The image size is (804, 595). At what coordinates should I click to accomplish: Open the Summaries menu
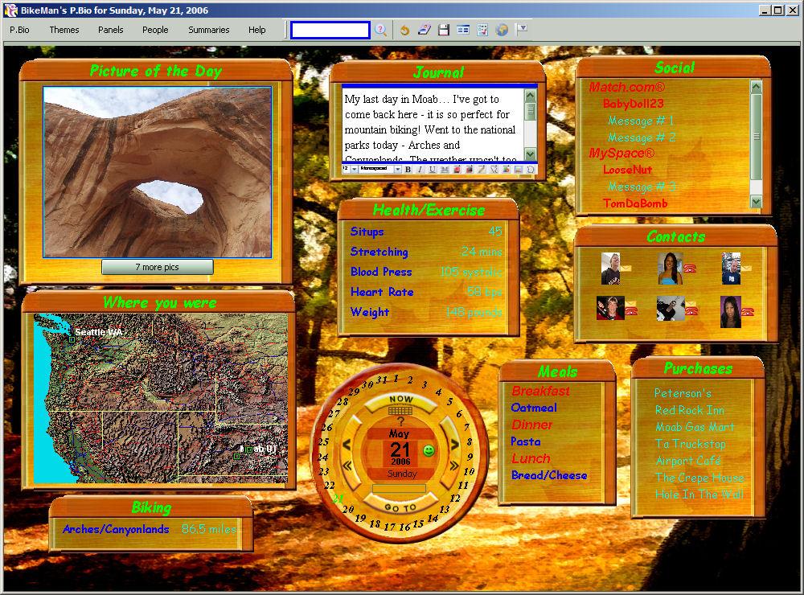[x=209, y=30]
